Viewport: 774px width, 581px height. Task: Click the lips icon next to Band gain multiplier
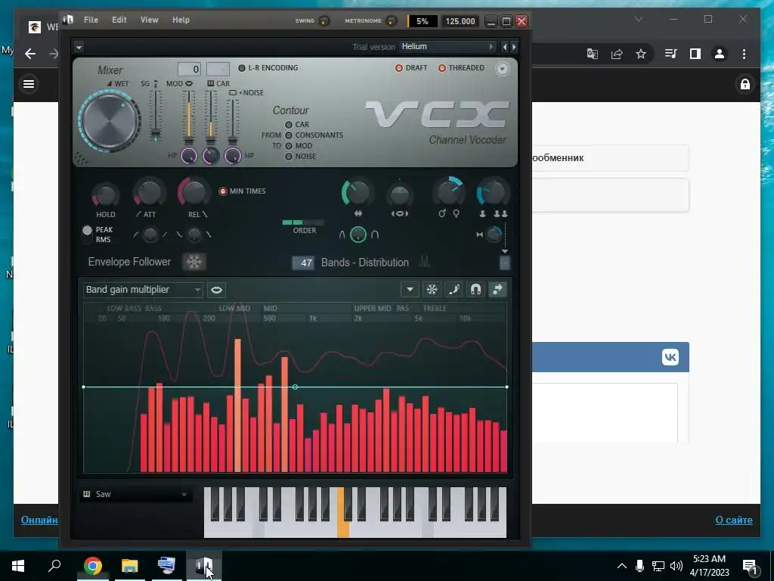(216, 290)
